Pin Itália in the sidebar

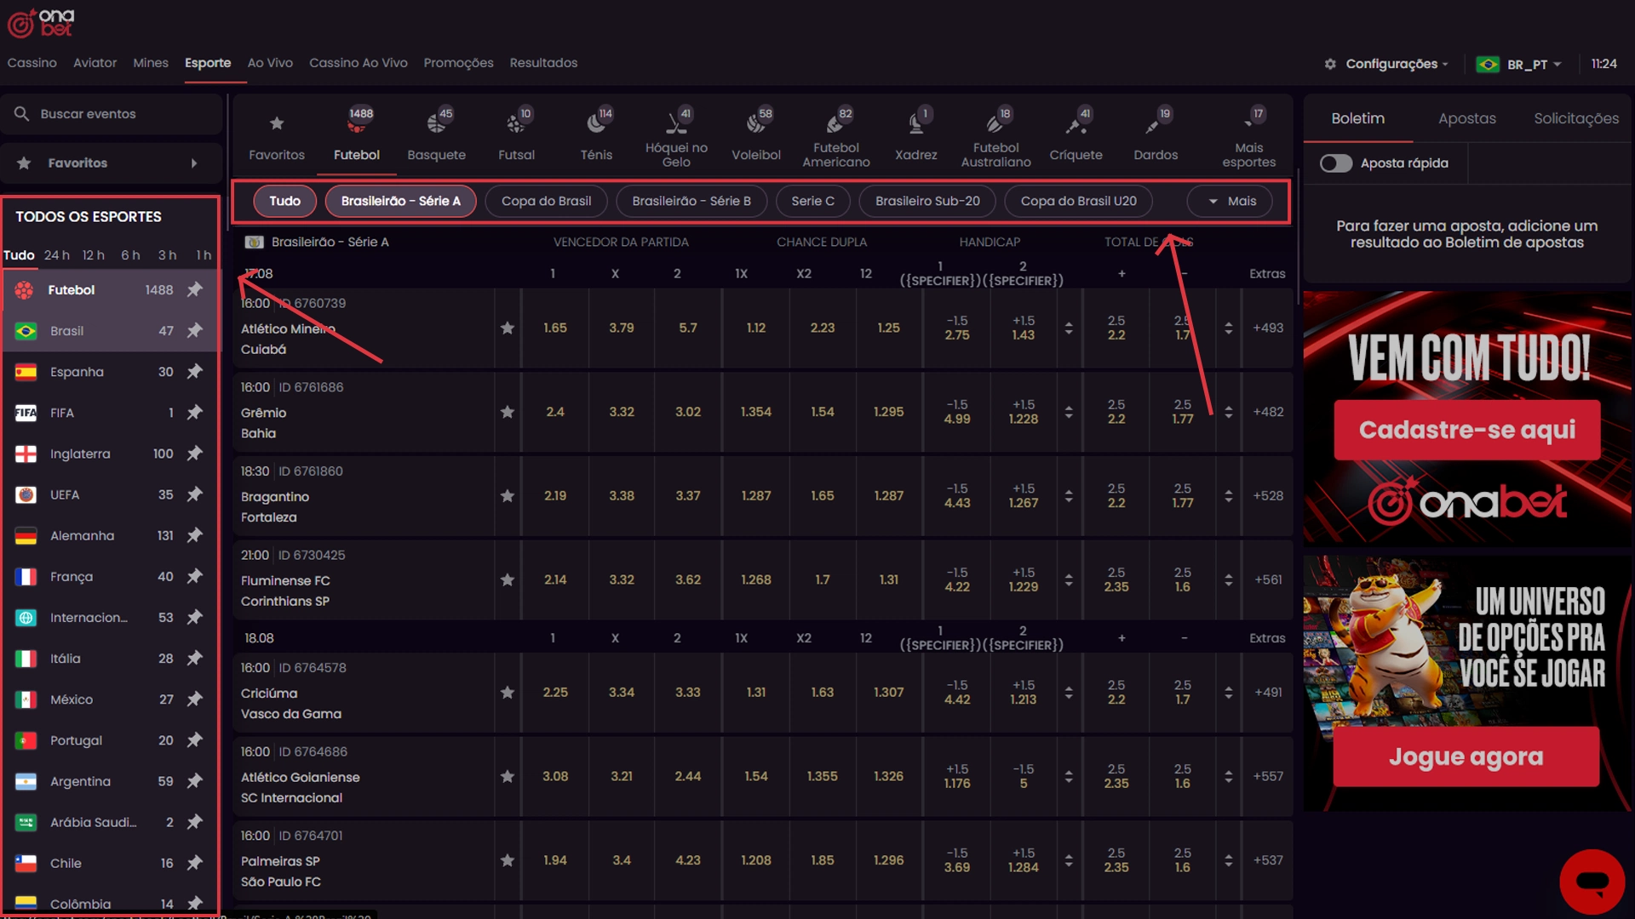195,658
